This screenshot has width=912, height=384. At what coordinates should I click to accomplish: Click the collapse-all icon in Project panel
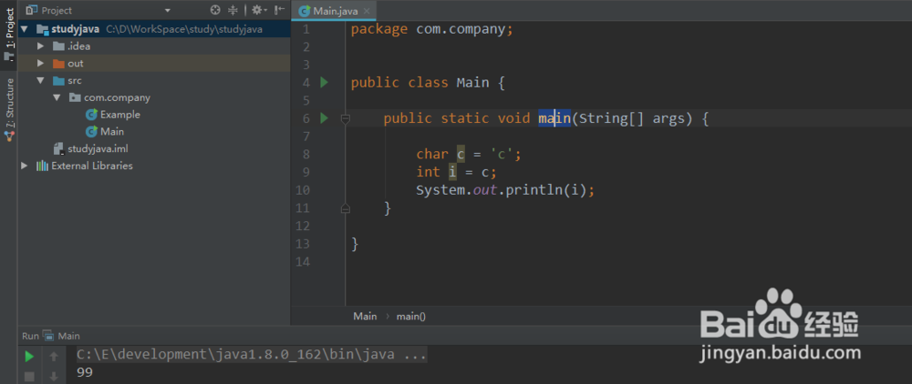pyautogui.click(x=233, y=10)
